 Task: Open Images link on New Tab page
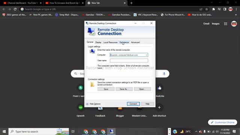pyautogui.click(x=216, y=24)
